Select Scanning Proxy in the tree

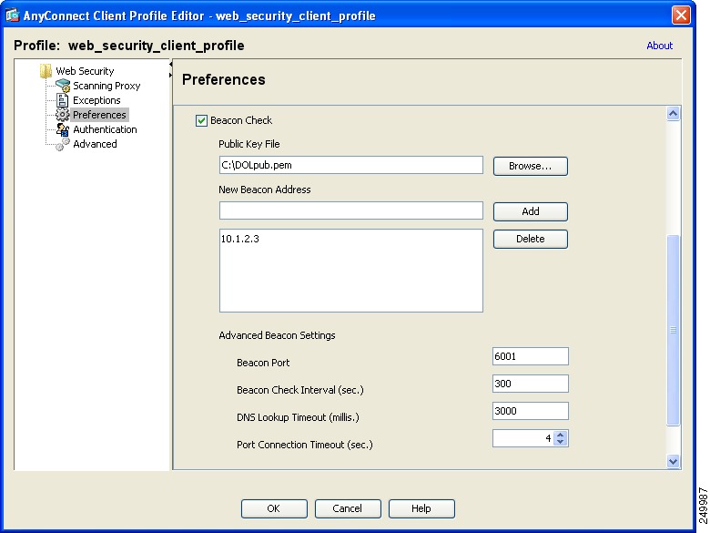[x=106, y=86]
